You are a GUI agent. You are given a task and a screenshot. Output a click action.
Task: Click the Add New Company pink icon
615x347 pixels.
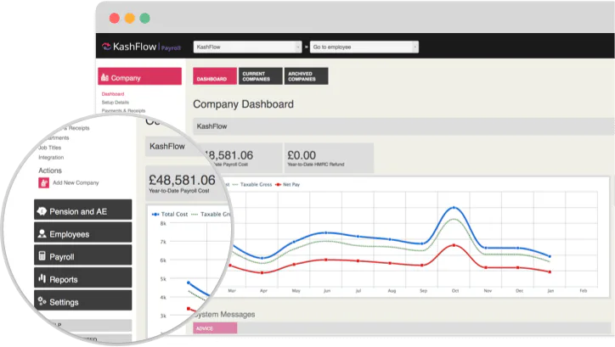pyautogui.click(x=43, y=183)
